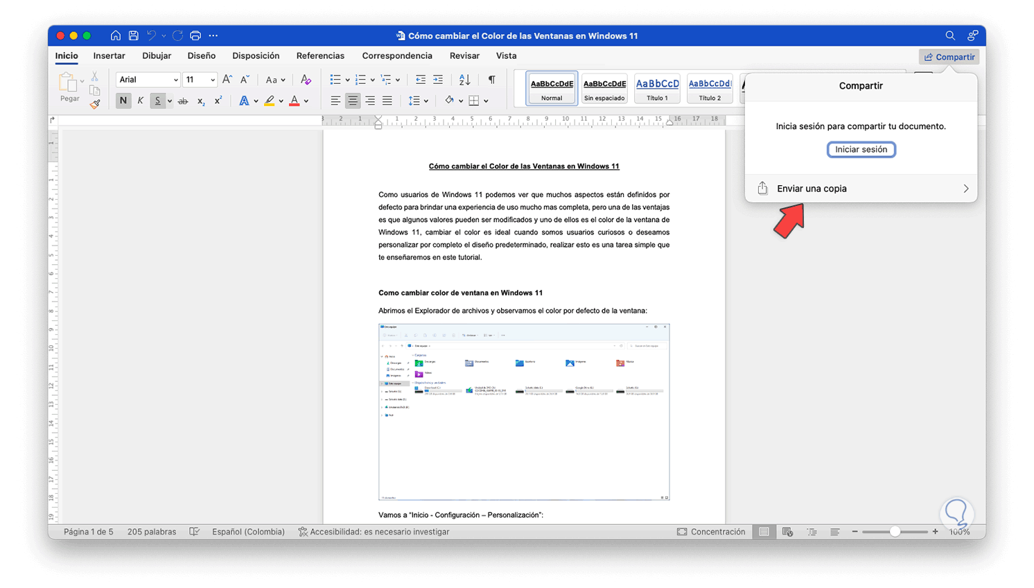Screen dimensions: 1034x588
Task: Click the Compartir button
Action: point(949,57)
